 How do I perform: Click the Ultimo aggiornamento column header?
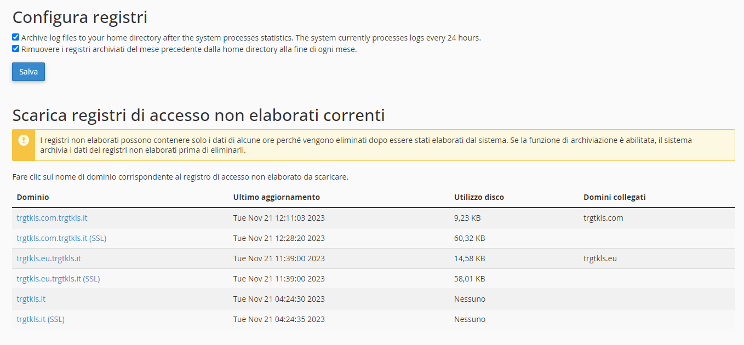click(277, 197)
